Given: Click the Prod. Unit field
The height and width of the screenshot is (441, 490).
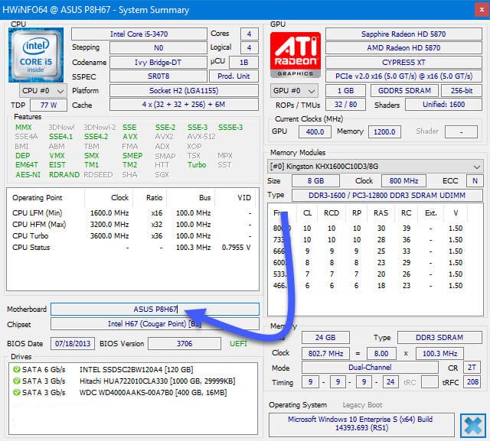Looking at the screenshot, I should pos(234,76).
